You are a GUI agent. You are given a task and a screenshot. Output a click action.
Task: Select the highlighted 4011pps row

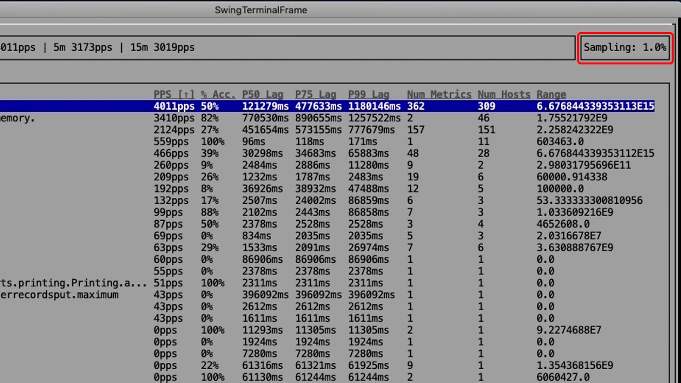[x=327, y=106]
